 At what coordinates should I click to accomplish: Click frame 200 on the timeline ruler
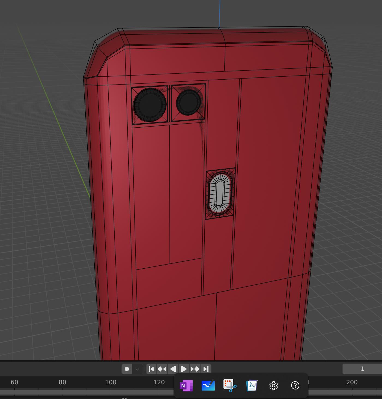pyautogui.click(x=352, y=382)
